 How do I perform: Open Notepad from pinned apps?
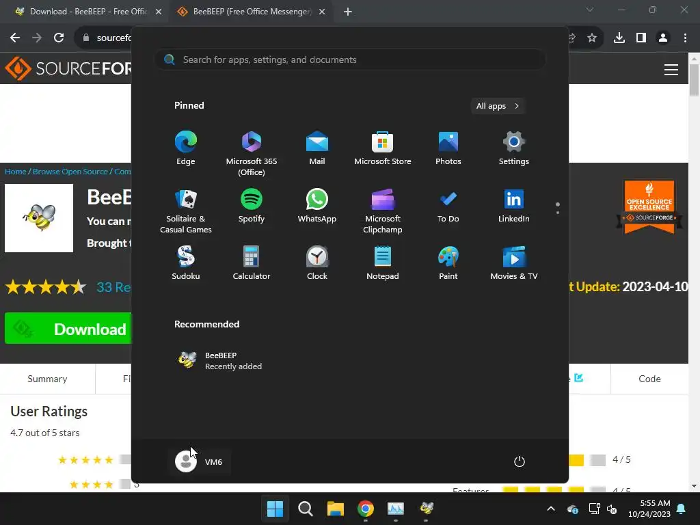coord(383,263)
